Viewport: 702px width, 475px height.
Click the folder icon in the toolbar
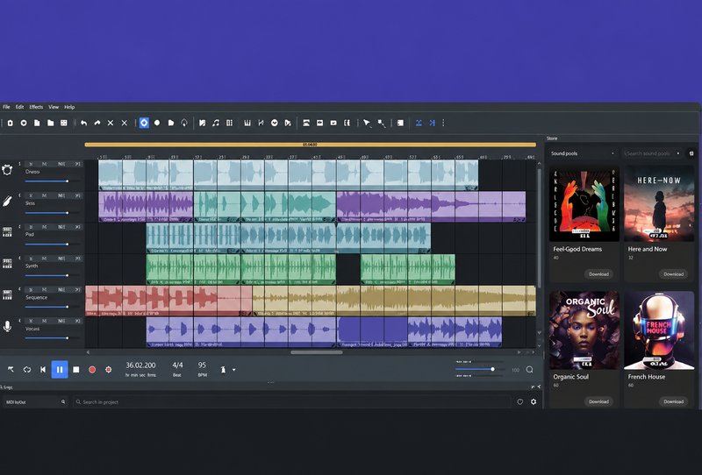tap(51, 123)
